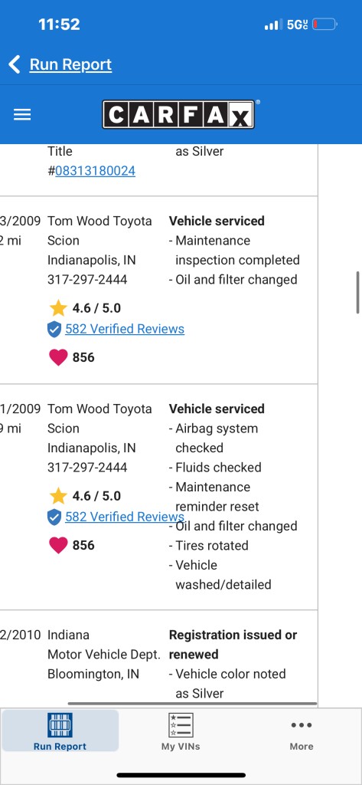Click the vertical scrollbar handle
This screenshot has height=785, width=362.
click(358, 292)
